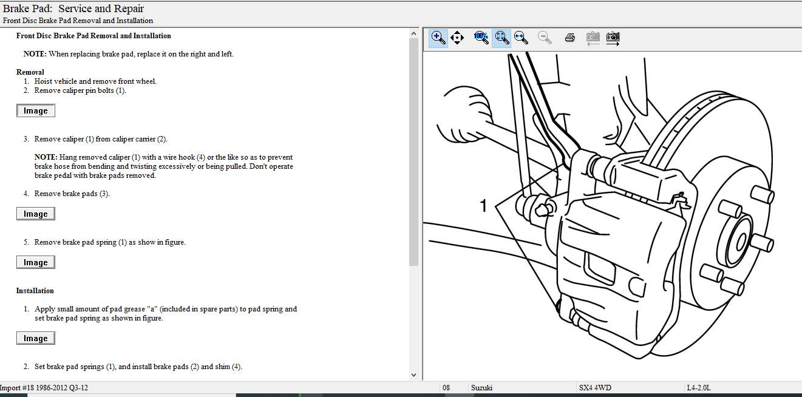The image size is (802, 397).
Task: Click 'Front Disc Brake Pad Removal and Installation' subtitle
Action: pyautogui.click(x=78, y=21)
